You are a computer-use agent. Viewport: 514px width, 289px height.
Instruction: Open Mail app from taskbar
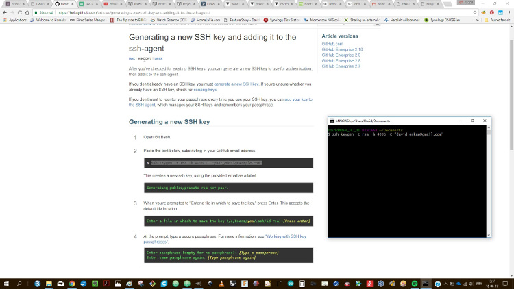pos(60,284)
